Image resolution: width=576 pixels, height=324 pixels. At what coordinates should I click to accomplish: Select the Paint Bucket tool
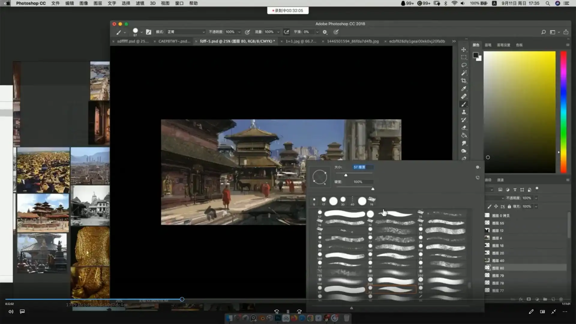pyautogui.click(x=463, y=135)
